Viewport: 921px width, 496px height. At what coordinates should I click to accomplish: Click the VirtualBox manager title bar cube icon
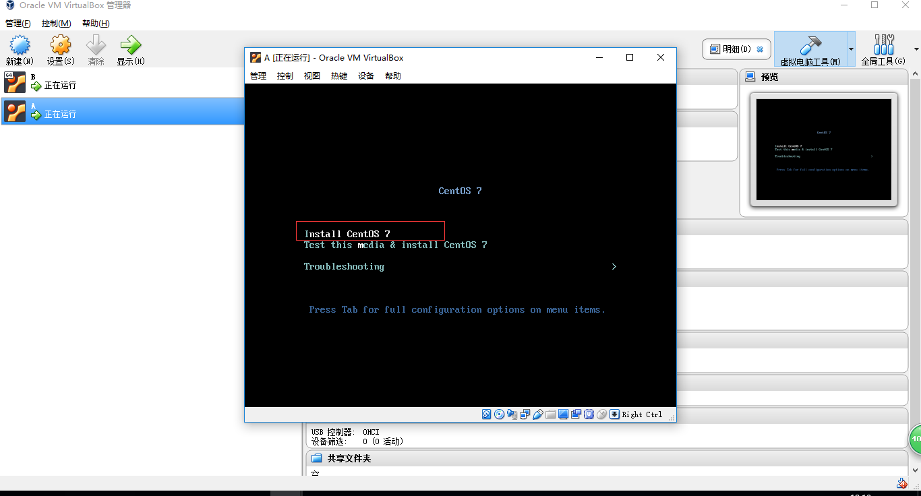9,5
